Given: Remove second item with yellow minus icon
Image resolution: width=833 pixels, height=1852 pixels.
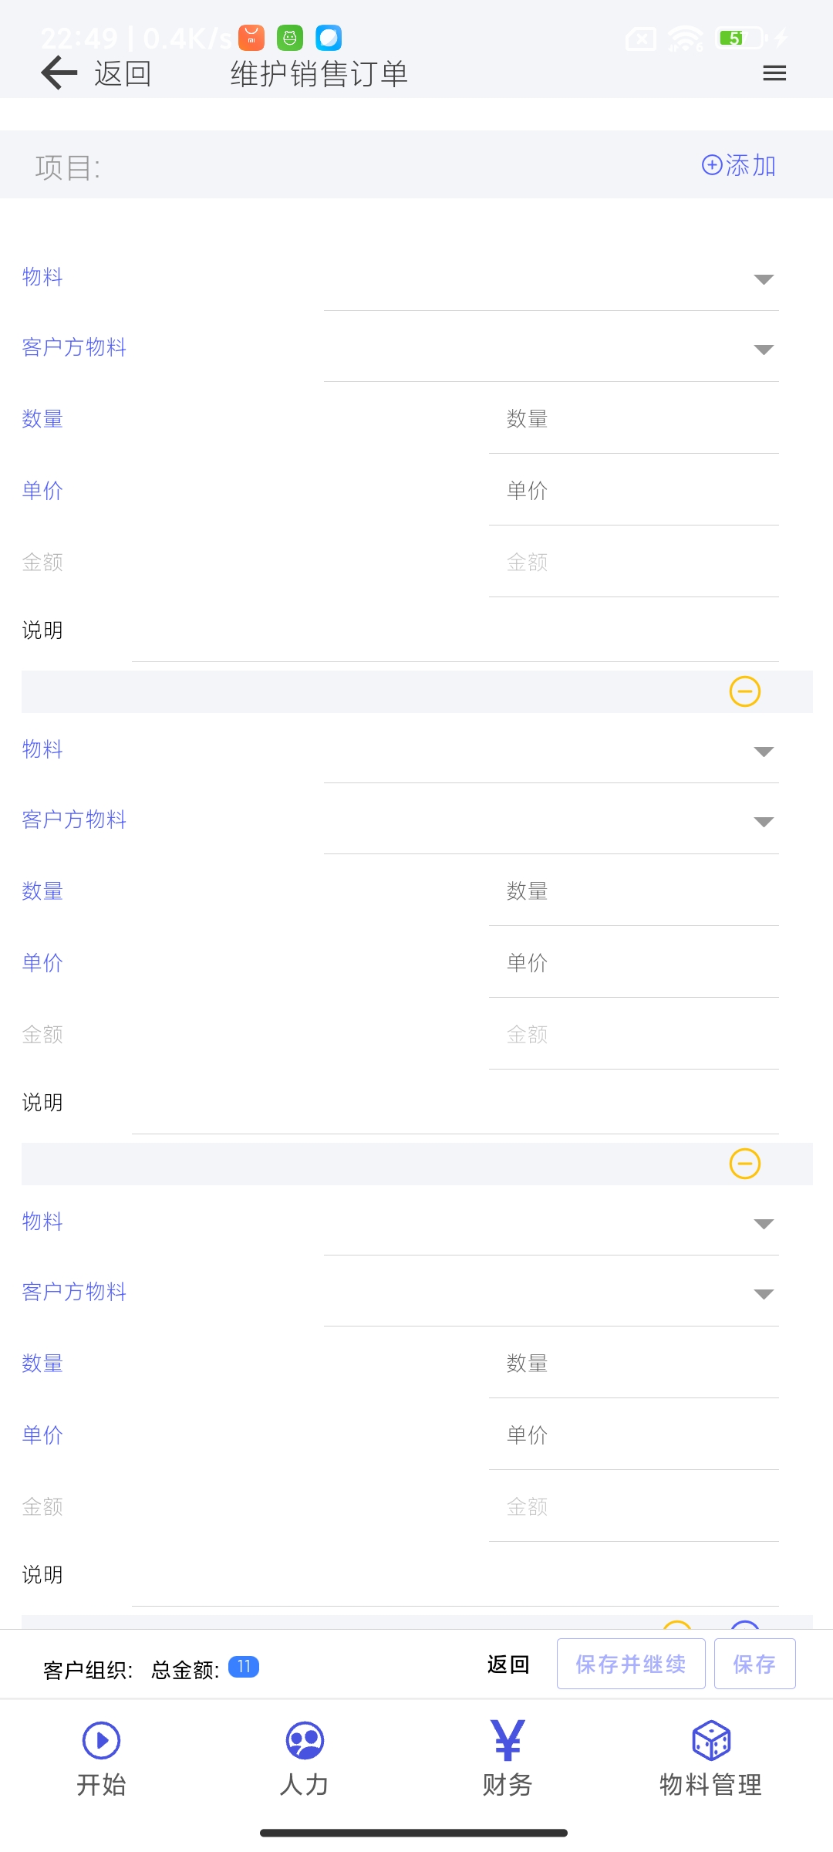Looking at the screenshot, I should [x=744, y=1164].
